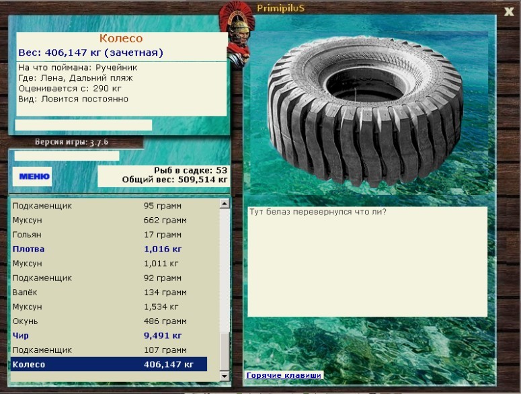The height and width of the screenshot is (394, 521).
Task: Select the Муксун 1,534 кг row
Action: [109, 307]
